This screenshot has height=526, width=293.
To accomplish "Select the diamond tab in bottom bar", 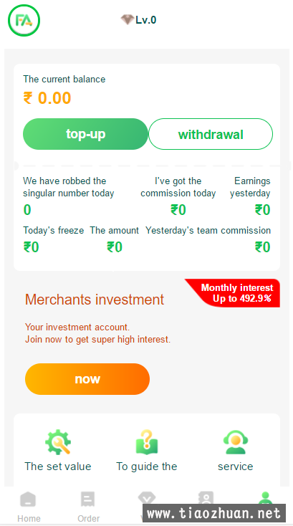I will coord(147,498).
